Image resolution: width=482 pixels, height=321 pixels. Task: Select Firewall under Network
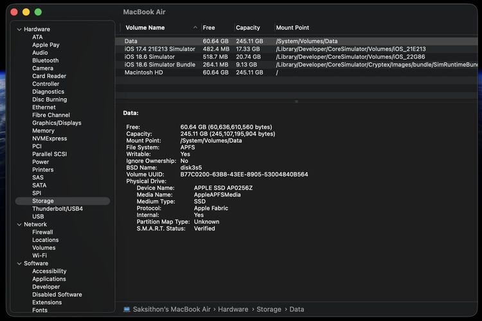click(42, 232)
